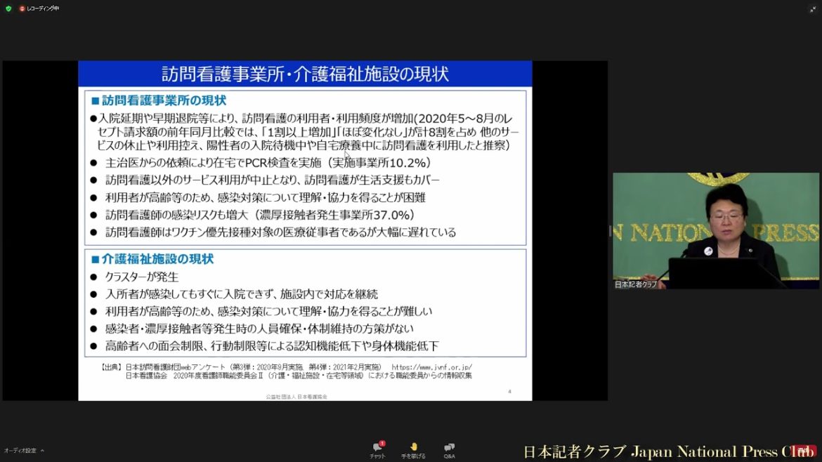Image resolution: width=822 pixels, height=462 pixels.
Task: Expand the audio settings chevron arrow
Action: click(42, 451)
